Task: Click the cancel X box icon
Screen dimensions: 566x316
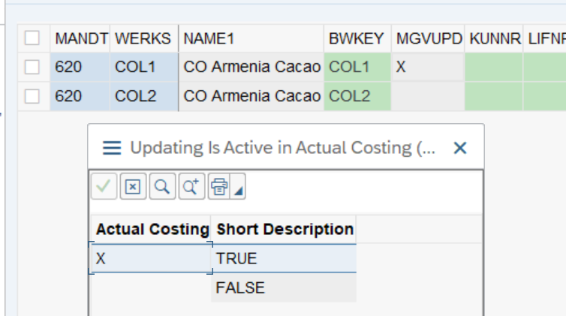Action: pyautogui.click(x=132, y=187)
